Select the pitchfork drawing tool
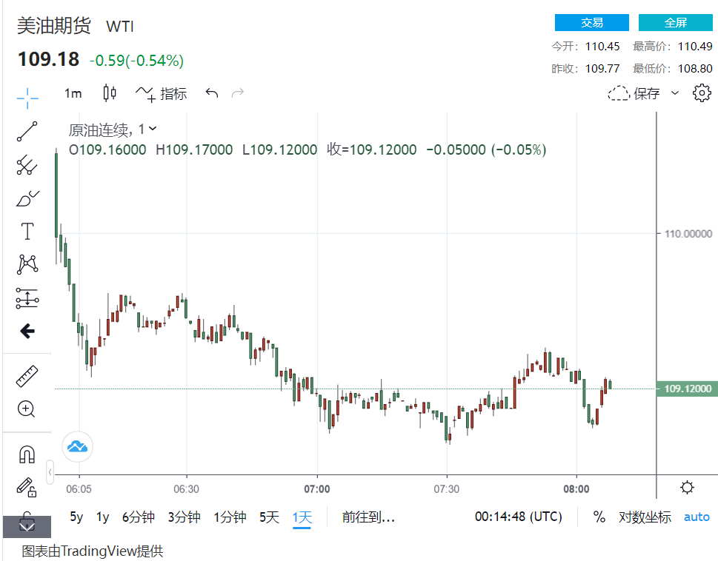Image resolution: width=718 pixels, height=561 pixels. 27,164
